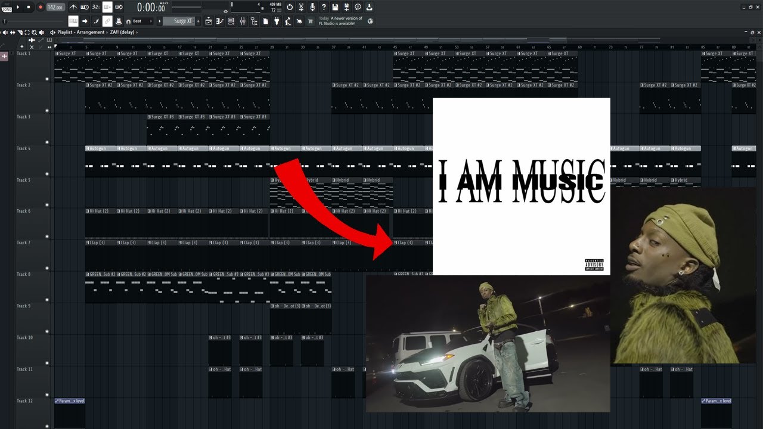
Task: Click the magnet global snap icon
Action: (129, 21)
